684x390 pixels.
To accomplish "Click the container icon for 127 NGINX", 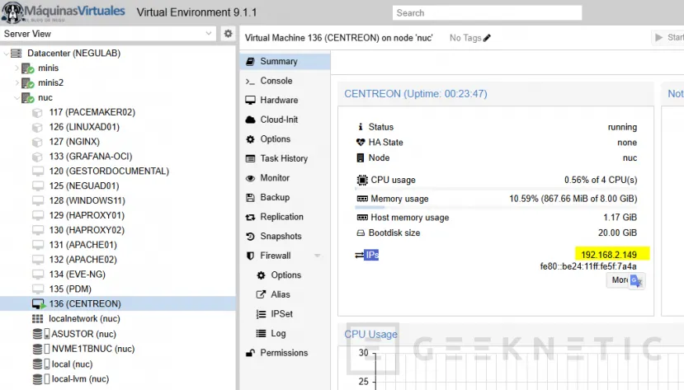I will coord(37,142).
